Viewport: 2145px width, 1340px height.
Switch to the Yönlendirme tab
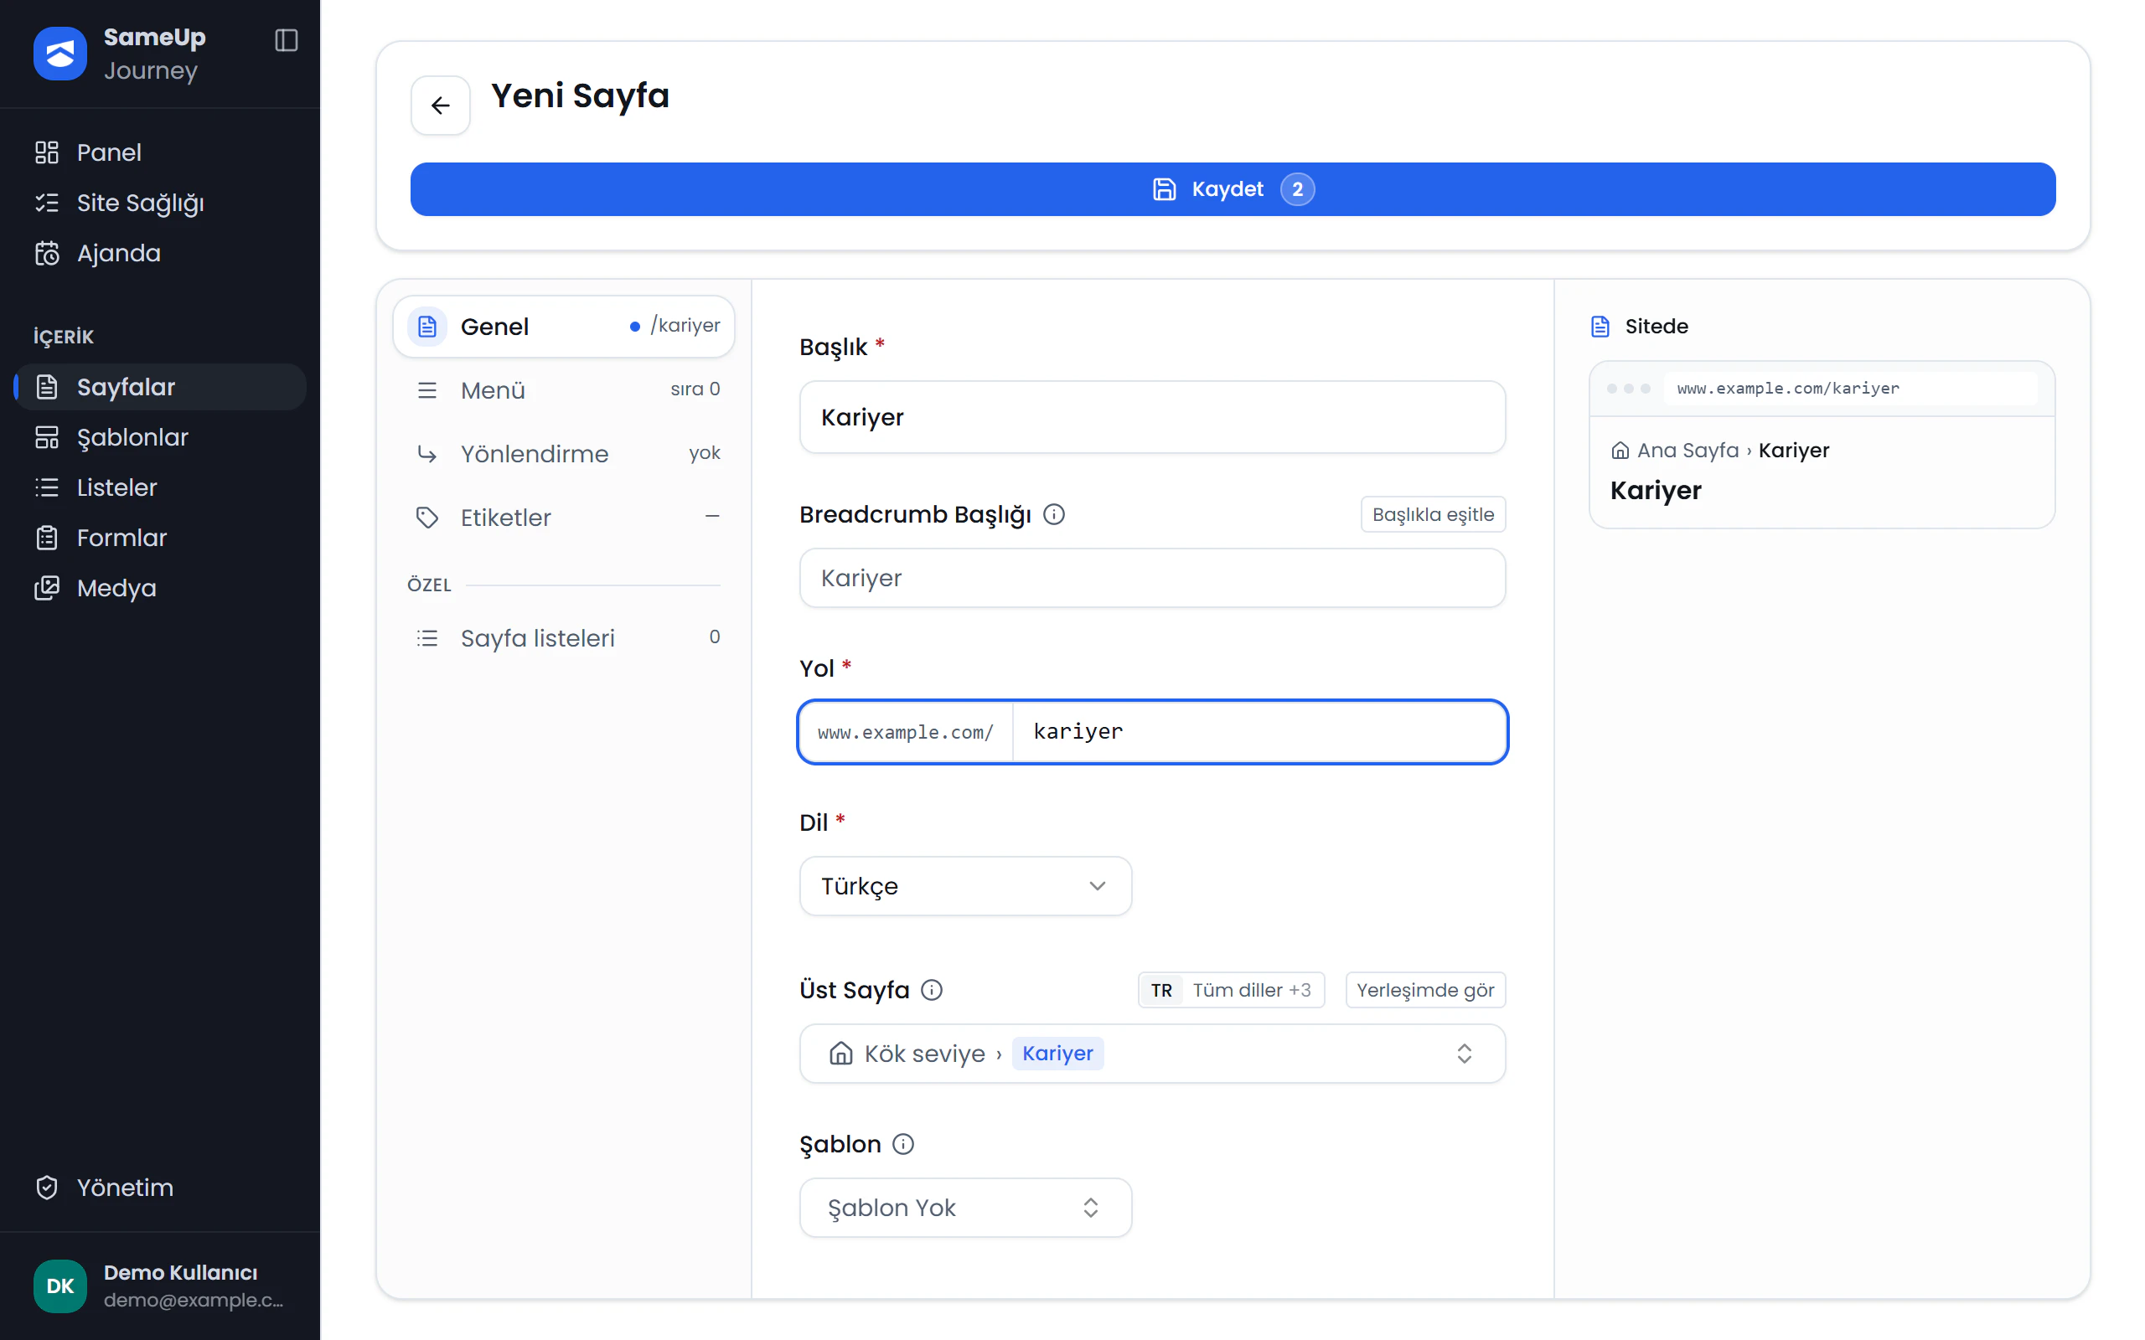[x=564, y=454]
